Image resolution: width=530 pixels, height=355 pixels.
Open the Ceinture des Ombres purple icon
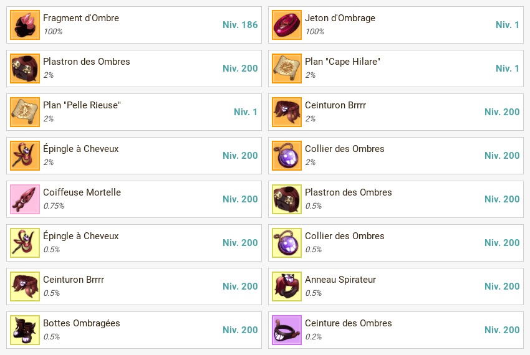click(287, 330)
